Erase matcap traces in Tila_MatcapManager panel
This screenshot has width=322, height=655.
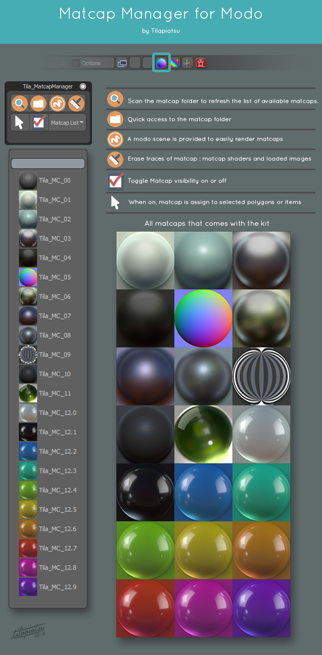pos(76,104)
